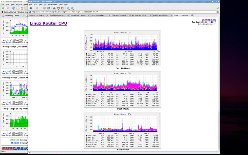Click the greyed forward arrow in the drraw window

click(x=37, y=8)
